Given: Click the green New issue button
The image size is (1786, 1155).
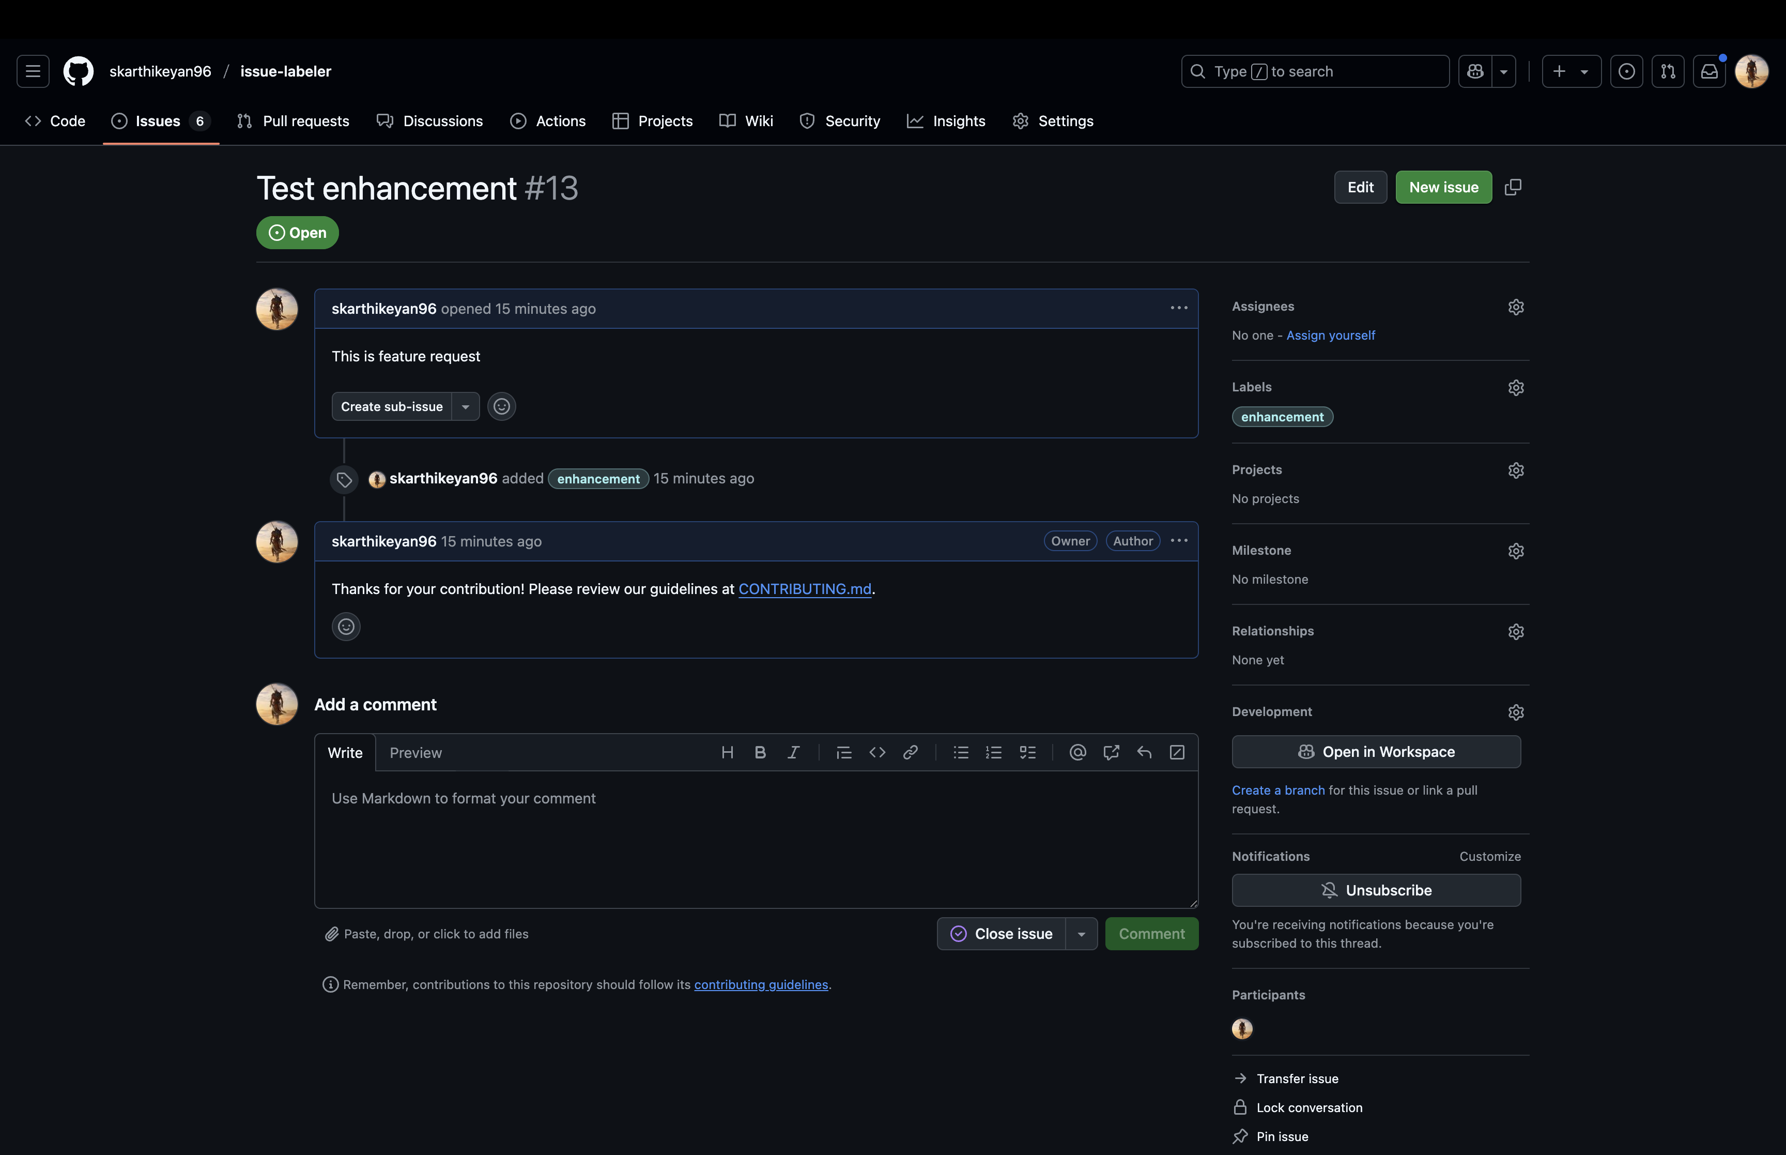Looking at the screenshot, I should [x=1443, y=188].
